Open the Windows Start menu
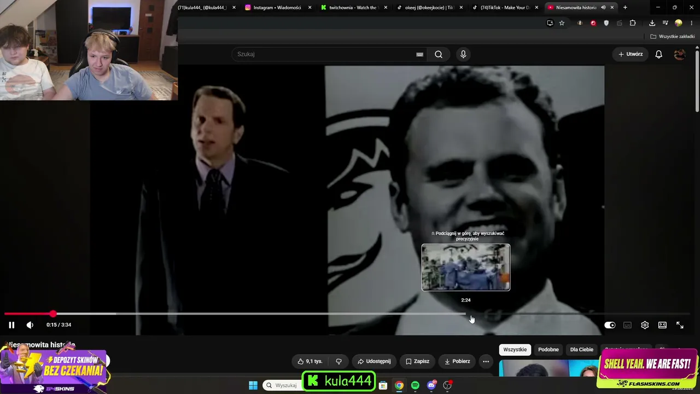Viewport: 700px width, 394px height. 253,385
